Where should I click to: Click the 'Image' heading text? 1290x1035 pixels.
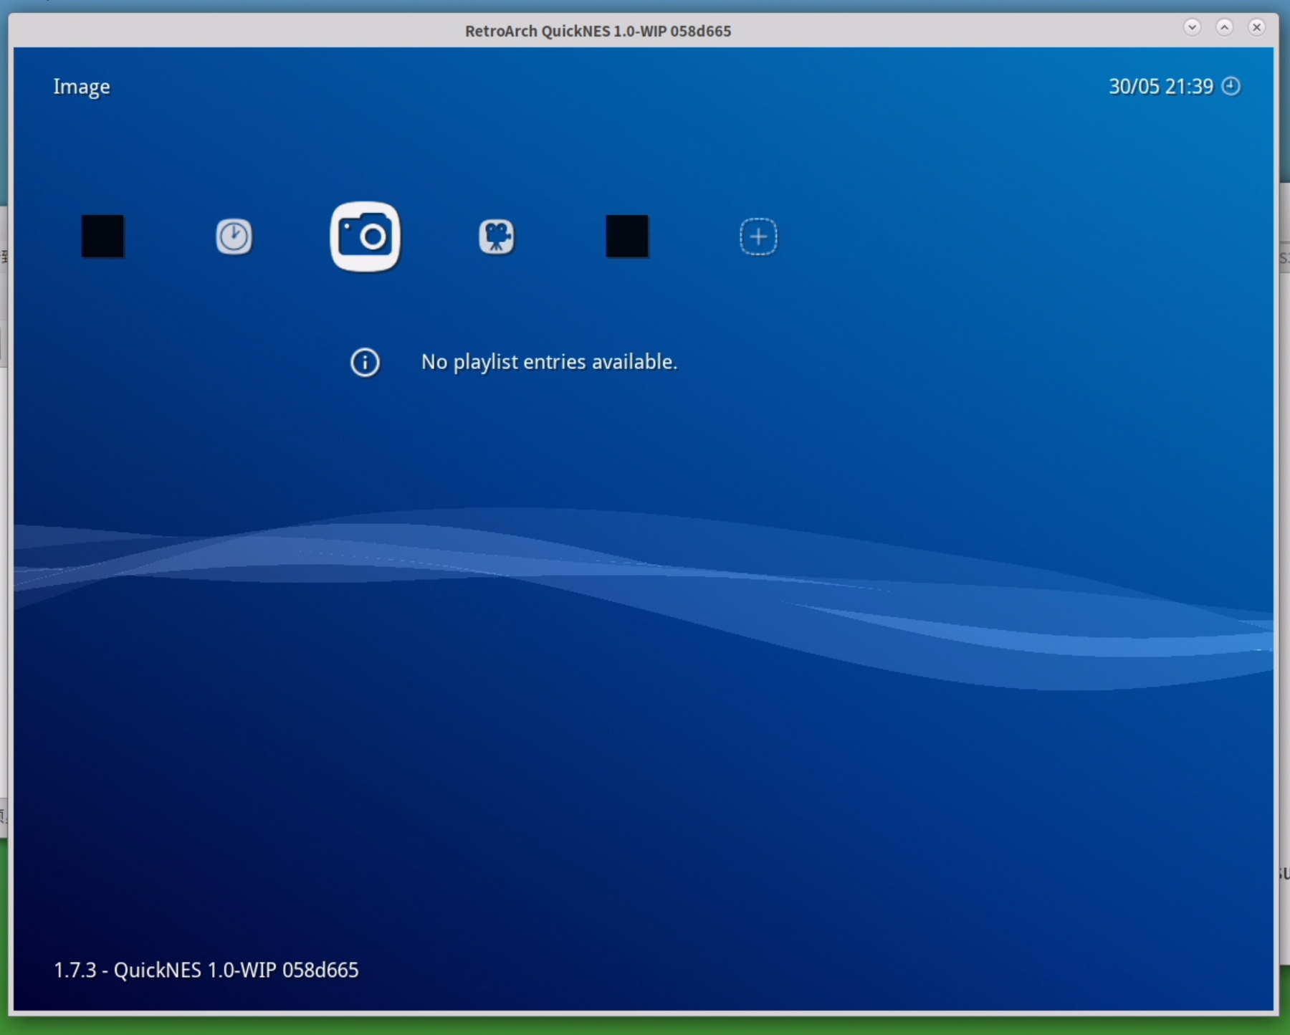pos(82,87)
